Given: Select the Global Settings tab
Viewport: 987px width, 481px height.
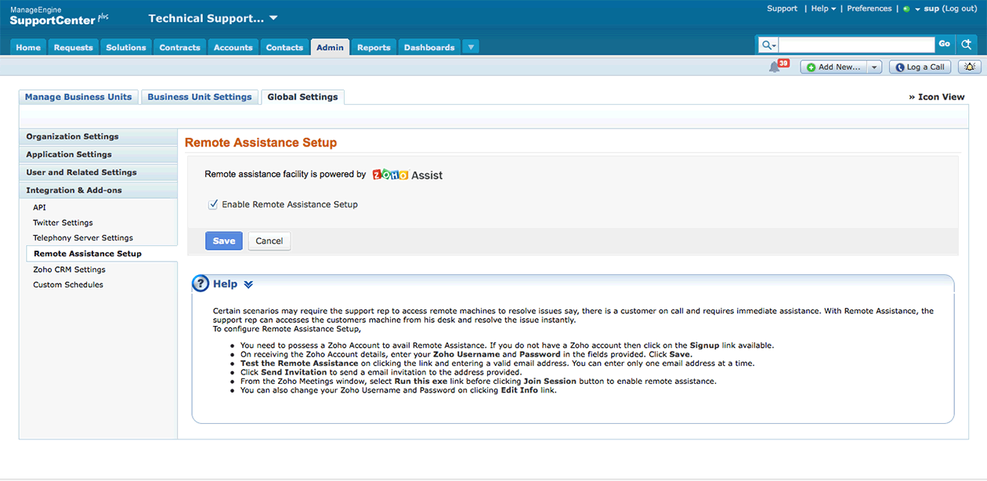Looking at the screenshot, I should click(302, 97).
